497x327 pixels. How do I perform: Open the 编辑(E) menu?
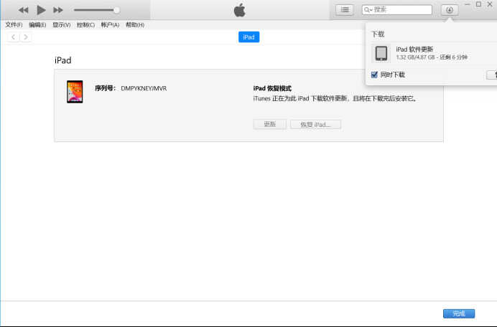point(37,25)
